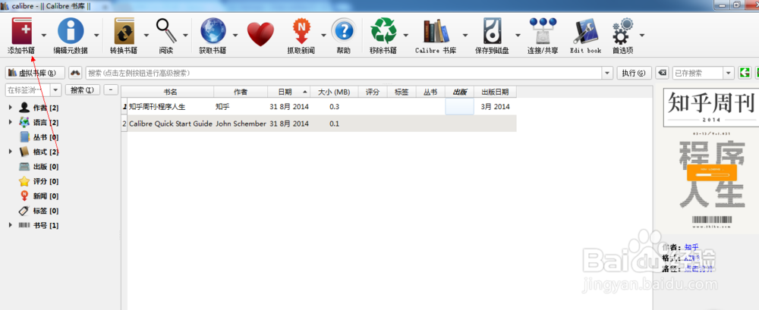759x310 pixels.
Task: Click 标签 column header
Action: pyautogui.click(x=402, y=92)
